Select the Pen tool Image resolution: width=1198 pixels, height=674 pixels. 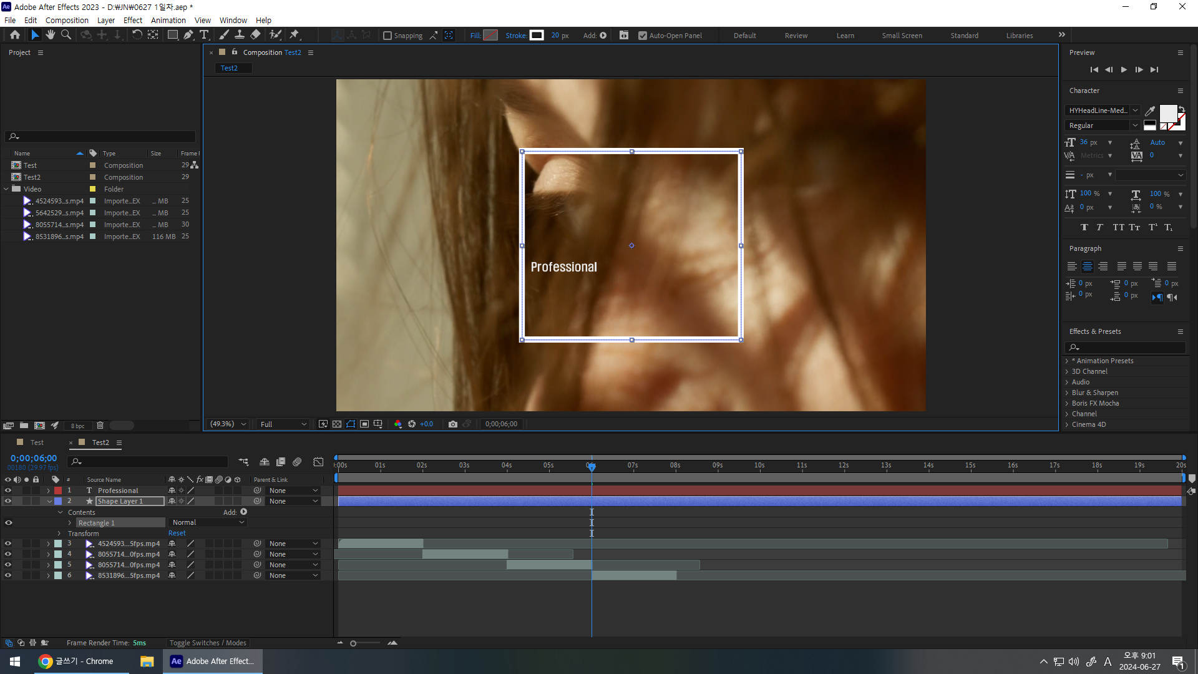point(188,35)
